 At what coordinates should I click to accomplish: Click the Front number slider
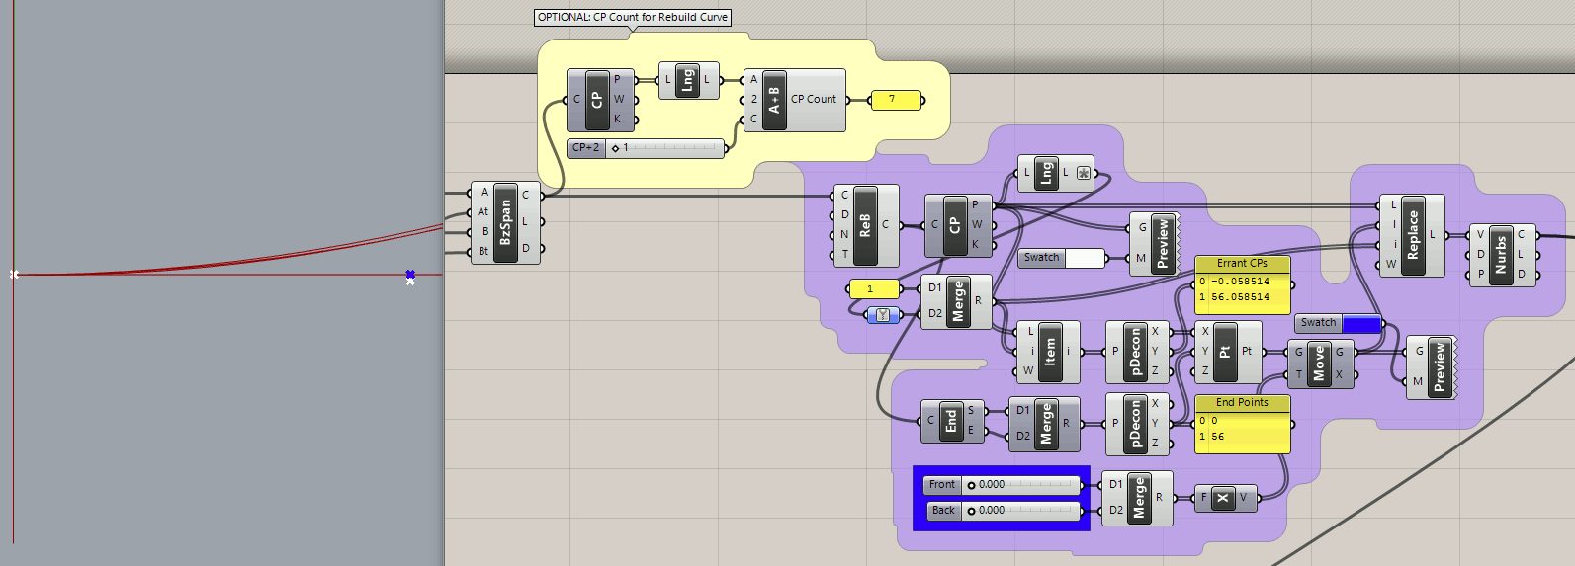1003,485
